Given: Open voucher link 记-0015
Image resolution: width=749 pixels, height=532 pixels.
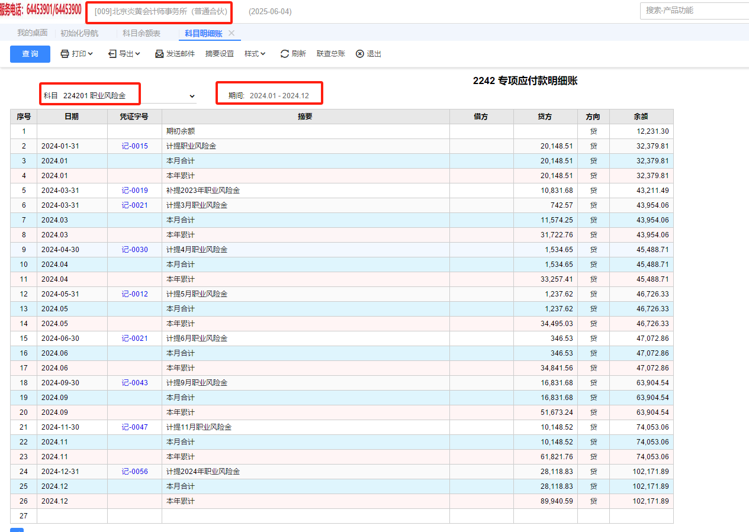Looking at the screenshot, I should click(134, 146).
